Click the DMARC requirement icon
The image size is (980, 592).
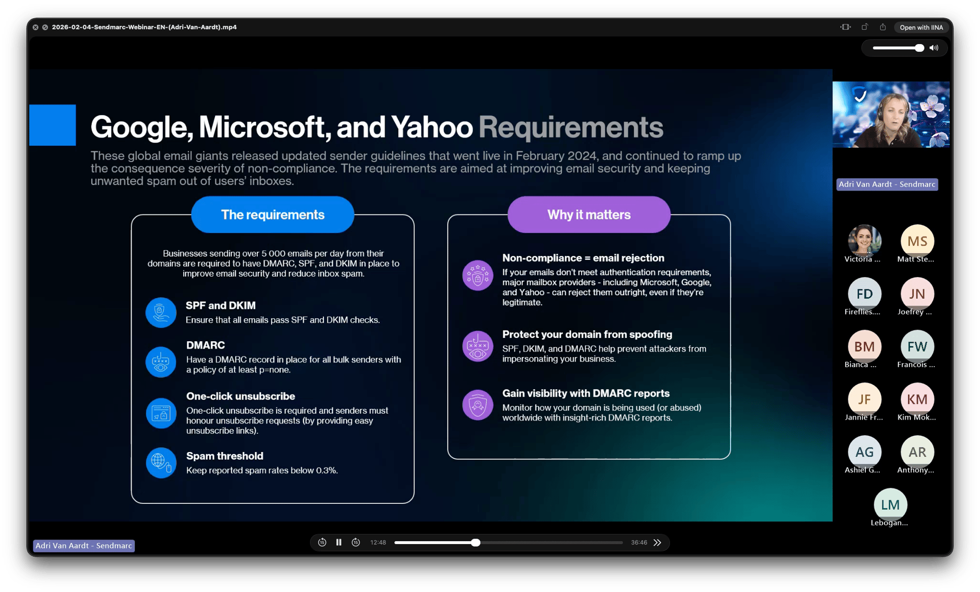pos(161,362)
